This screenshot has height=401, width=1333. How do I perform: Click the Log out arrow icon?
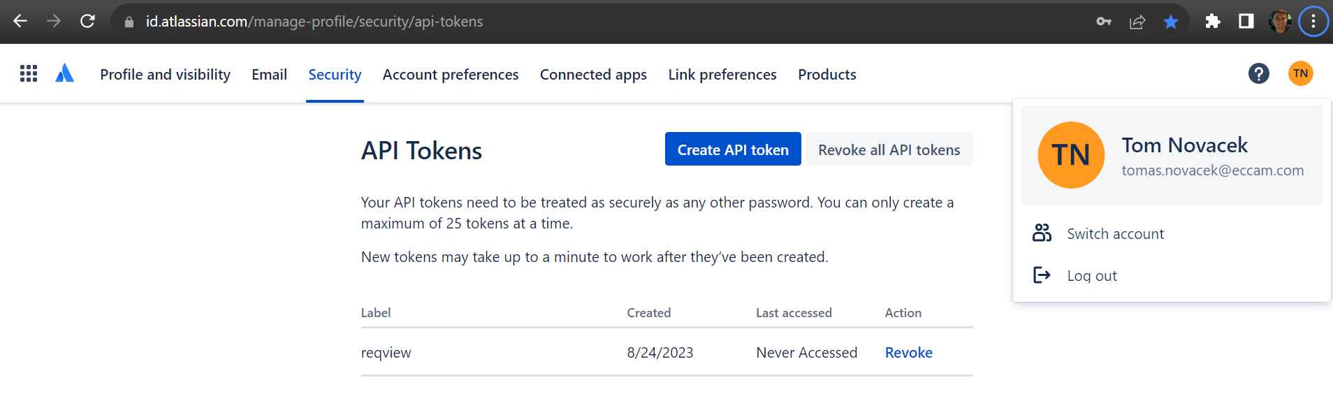(x=1042, y=275)
